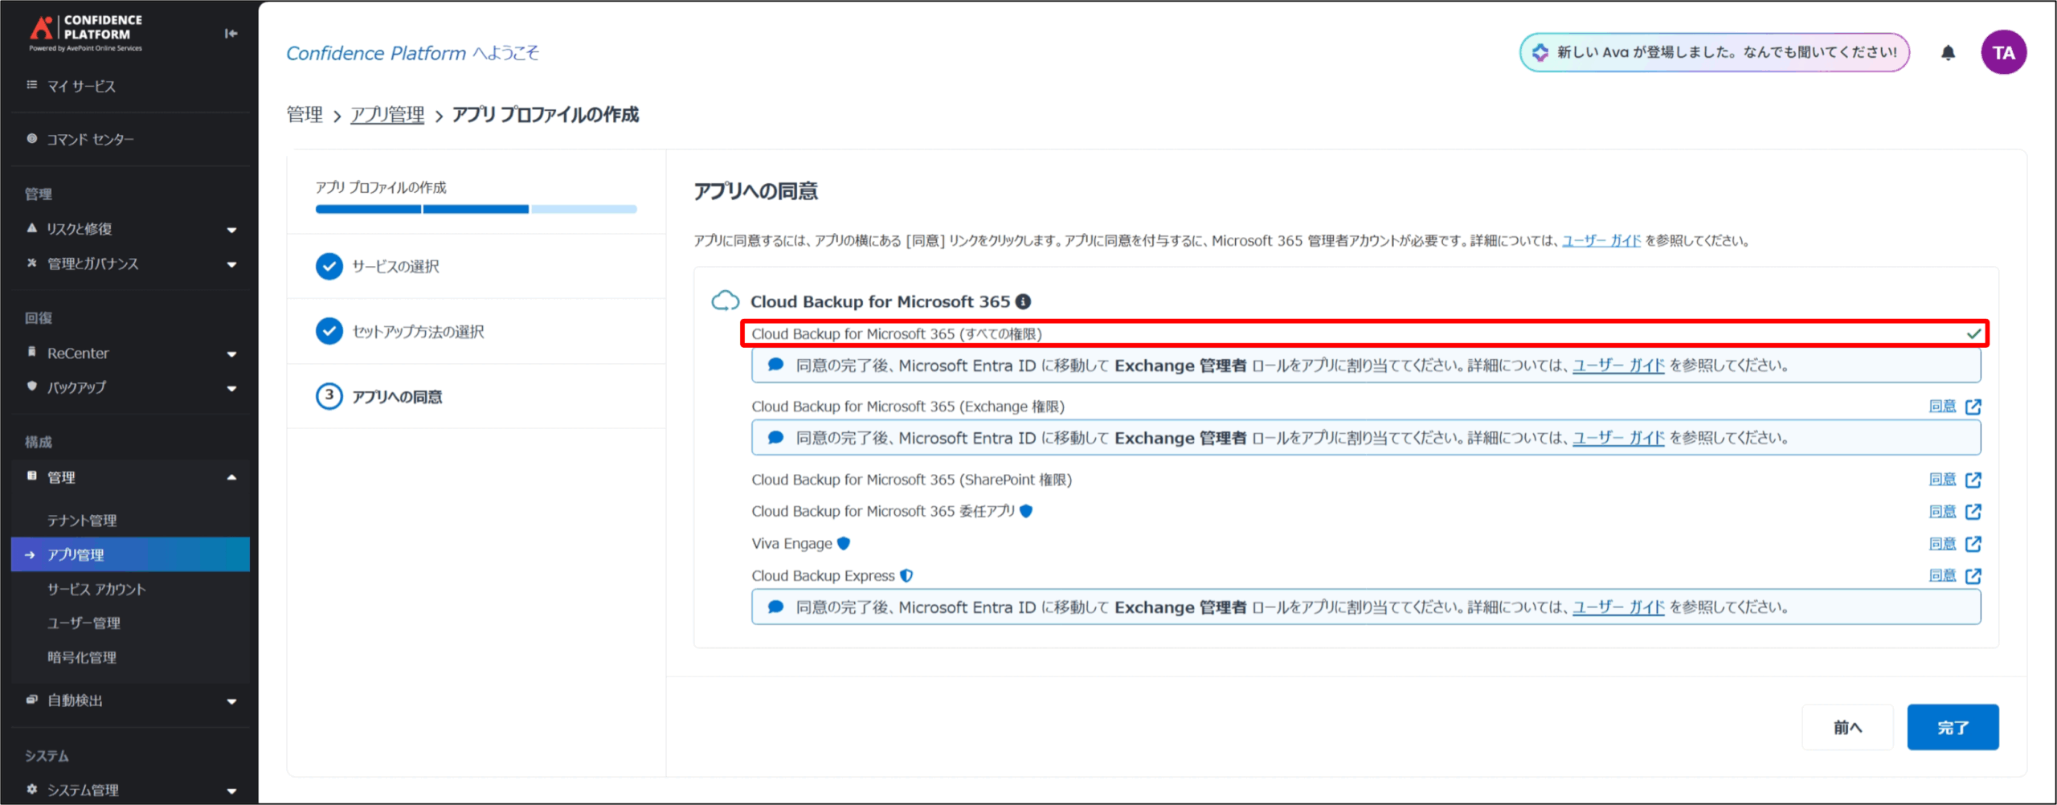Expand the リスクと修復 sidebar section

(x=231, y=230)
